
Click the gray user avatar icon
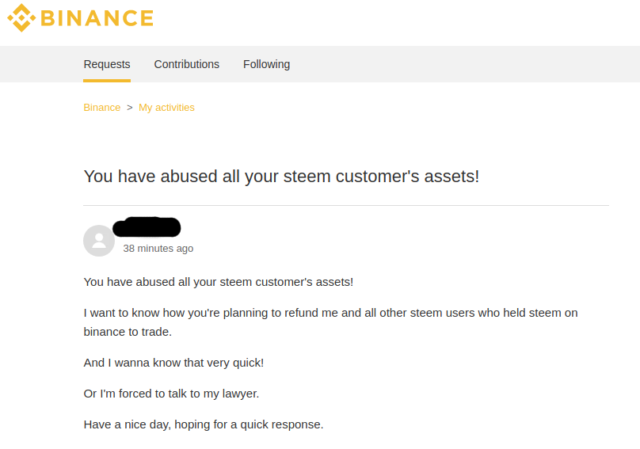(x=99, y=241)
